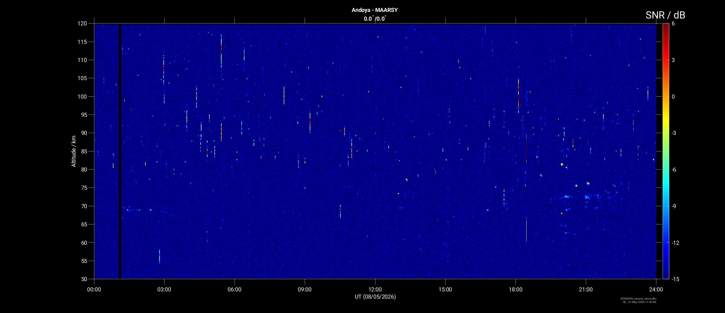Click the 80 altitude tick label
Image resolution: width=725 pixels, height=313 pixels.
pyautogui.click(x=84, y=169)
